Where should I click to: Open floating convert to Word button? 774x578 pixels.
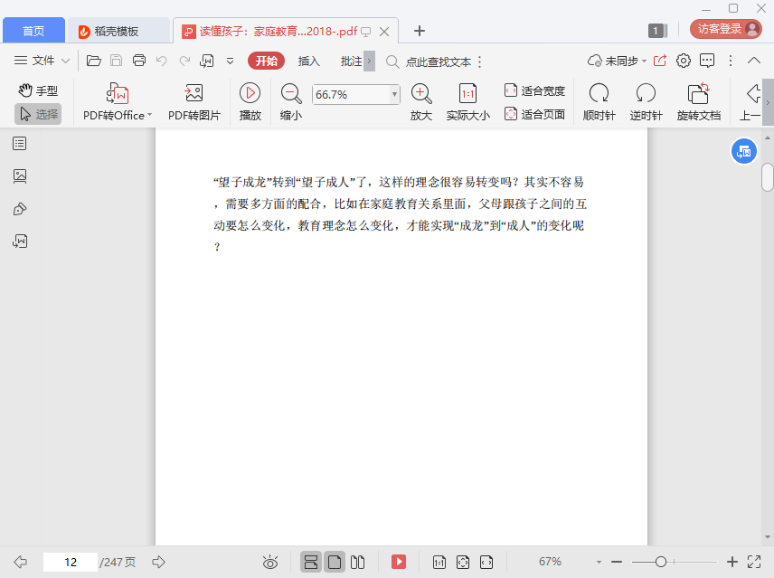coord(743,152)
